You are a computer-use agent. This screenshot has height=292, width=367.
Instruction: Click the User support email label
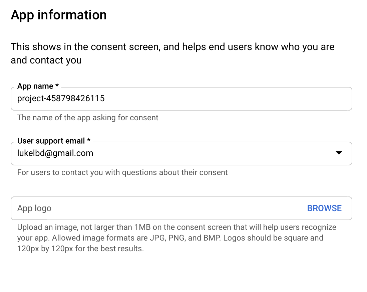(x=49, y=141)
